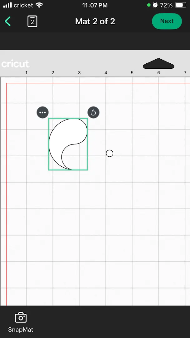Tap the Wi-Fi icon in the status bar
The width and height of the screenshot is (190, 338).
pyautogui.click(x=39, y=5)
